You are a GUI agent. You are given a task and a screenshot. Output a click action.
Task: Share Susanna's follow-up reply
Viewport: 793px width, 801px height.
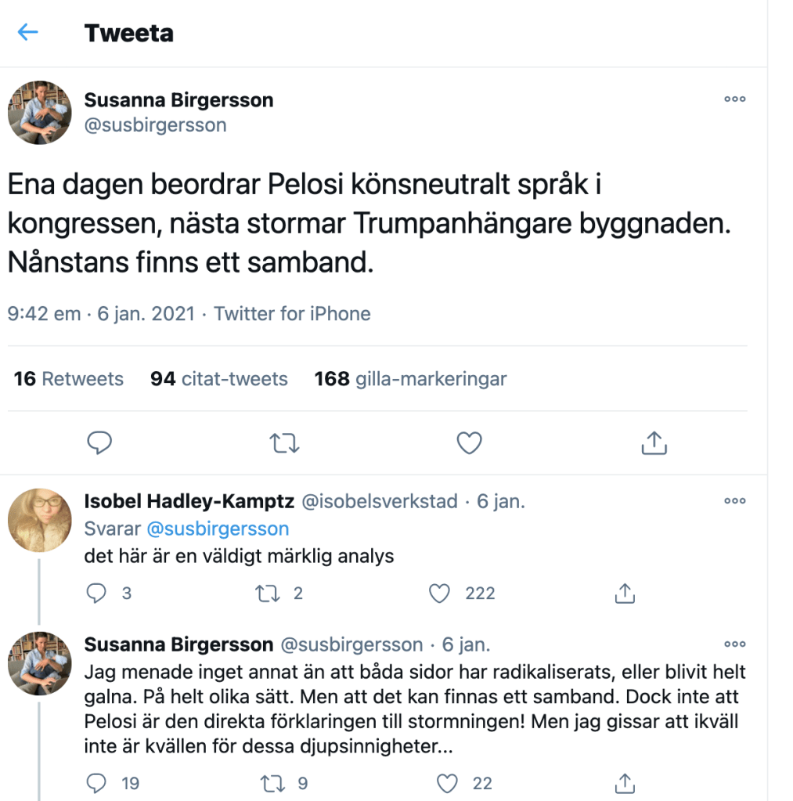point(624,782)
